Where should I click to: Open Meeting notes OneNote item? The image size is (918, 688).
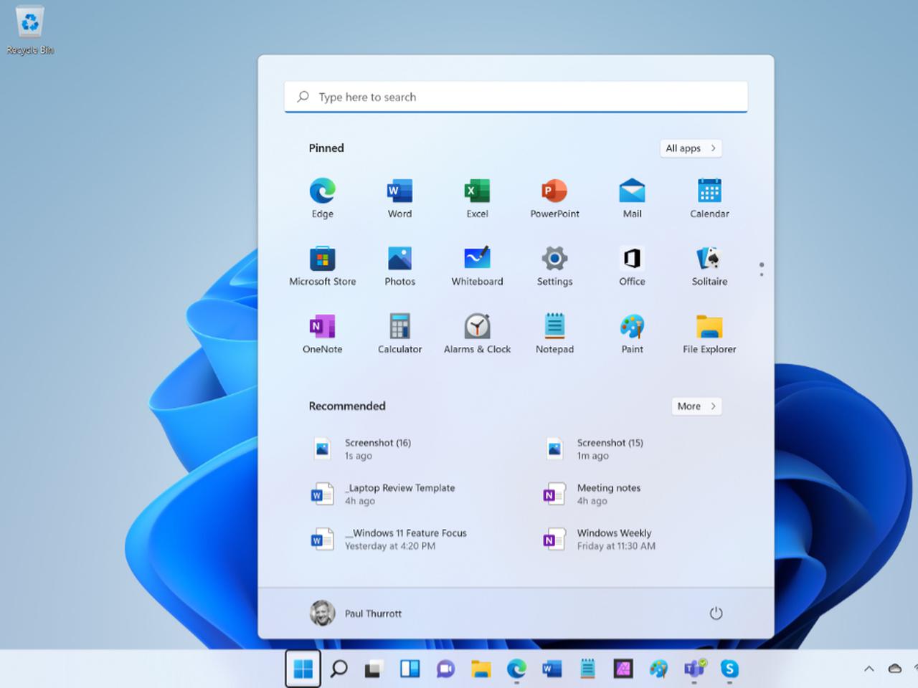coord(592,494)
